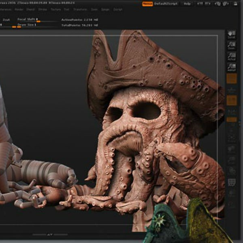Toggle the orange XYZ rotation mode
243x243 pixels.
click(232, 119)
